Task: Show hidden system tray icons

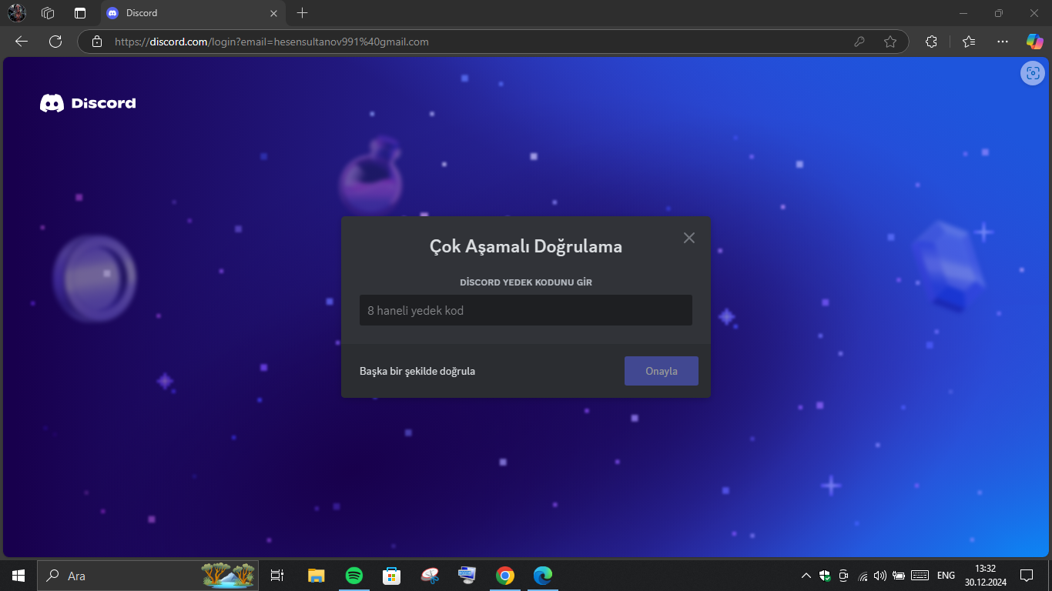Action: pyautogui.click(x=806, y=576)
